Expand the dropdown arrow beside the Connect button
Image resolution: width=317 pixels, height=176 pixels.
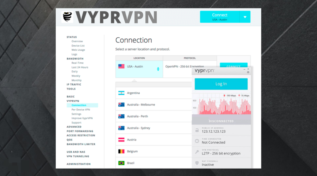coord(245,17)
